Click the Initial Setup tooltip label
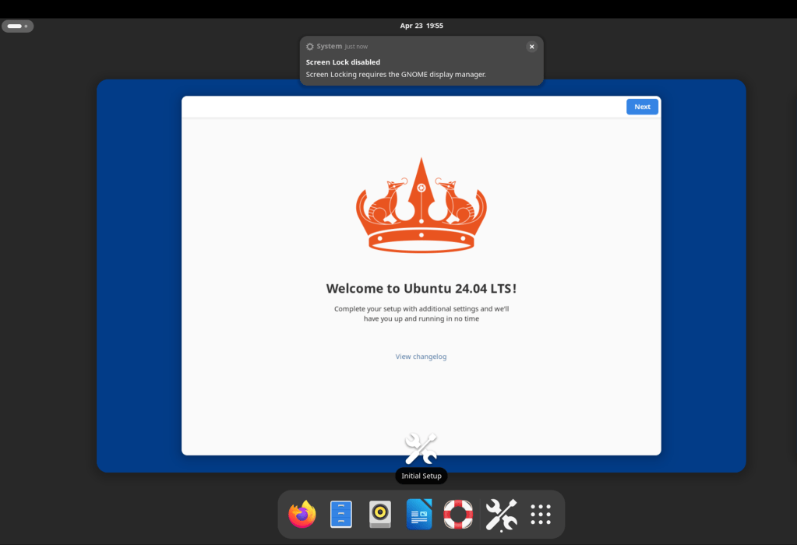This screenshot has width=797, height=545. pyautogui.click(x=421, y=476)
